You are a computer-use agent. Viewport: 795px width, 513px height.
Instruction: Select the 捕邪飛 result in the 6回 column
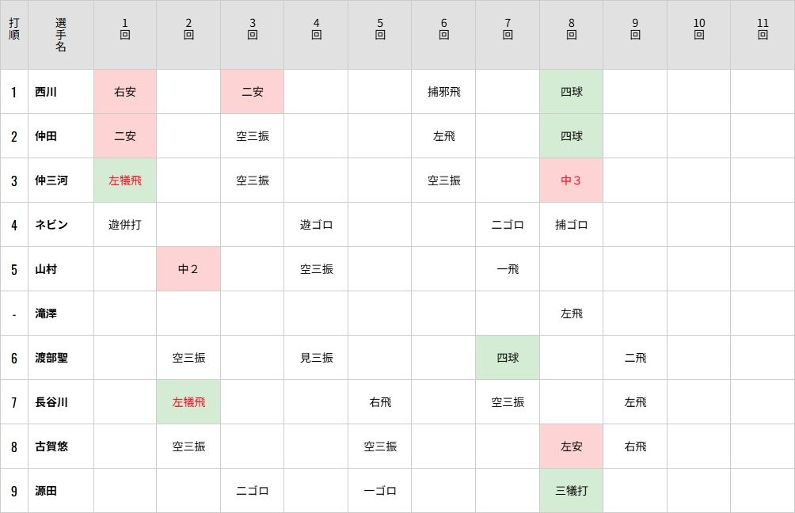pos(443,92)
